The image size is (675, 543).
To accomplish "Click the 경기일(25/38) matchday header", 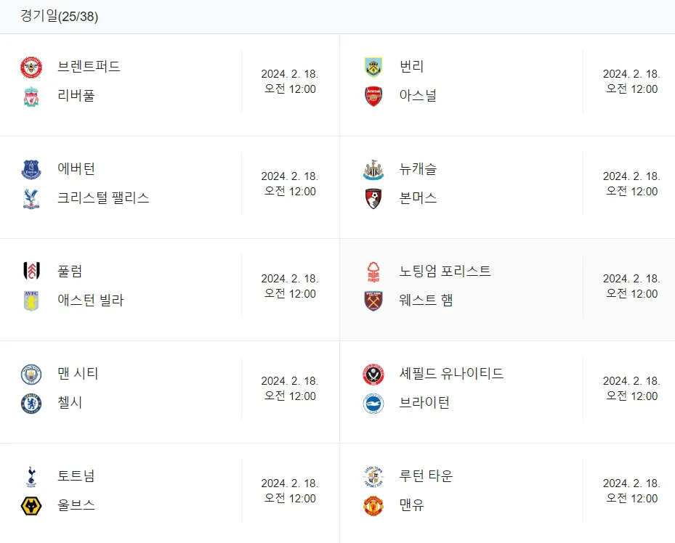I will [60, 17].
